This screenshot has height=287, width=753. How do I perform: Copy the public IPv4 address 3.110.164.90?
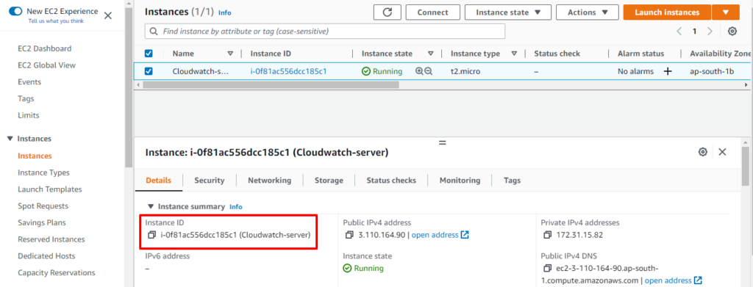point(349,236)
